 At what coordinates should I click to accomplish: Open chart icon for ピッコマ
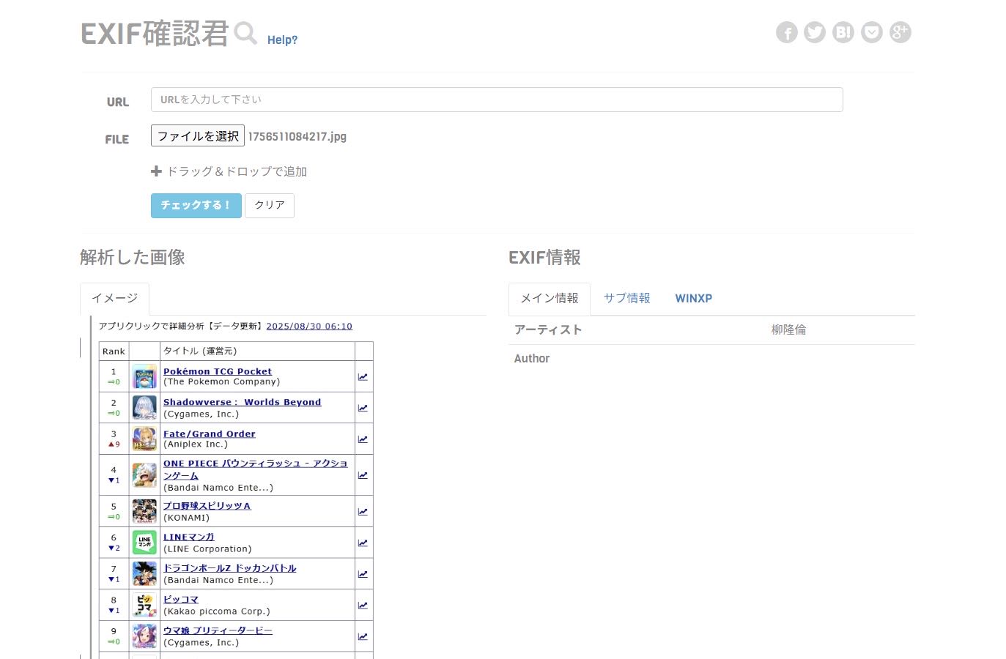[x=363, y=606]
